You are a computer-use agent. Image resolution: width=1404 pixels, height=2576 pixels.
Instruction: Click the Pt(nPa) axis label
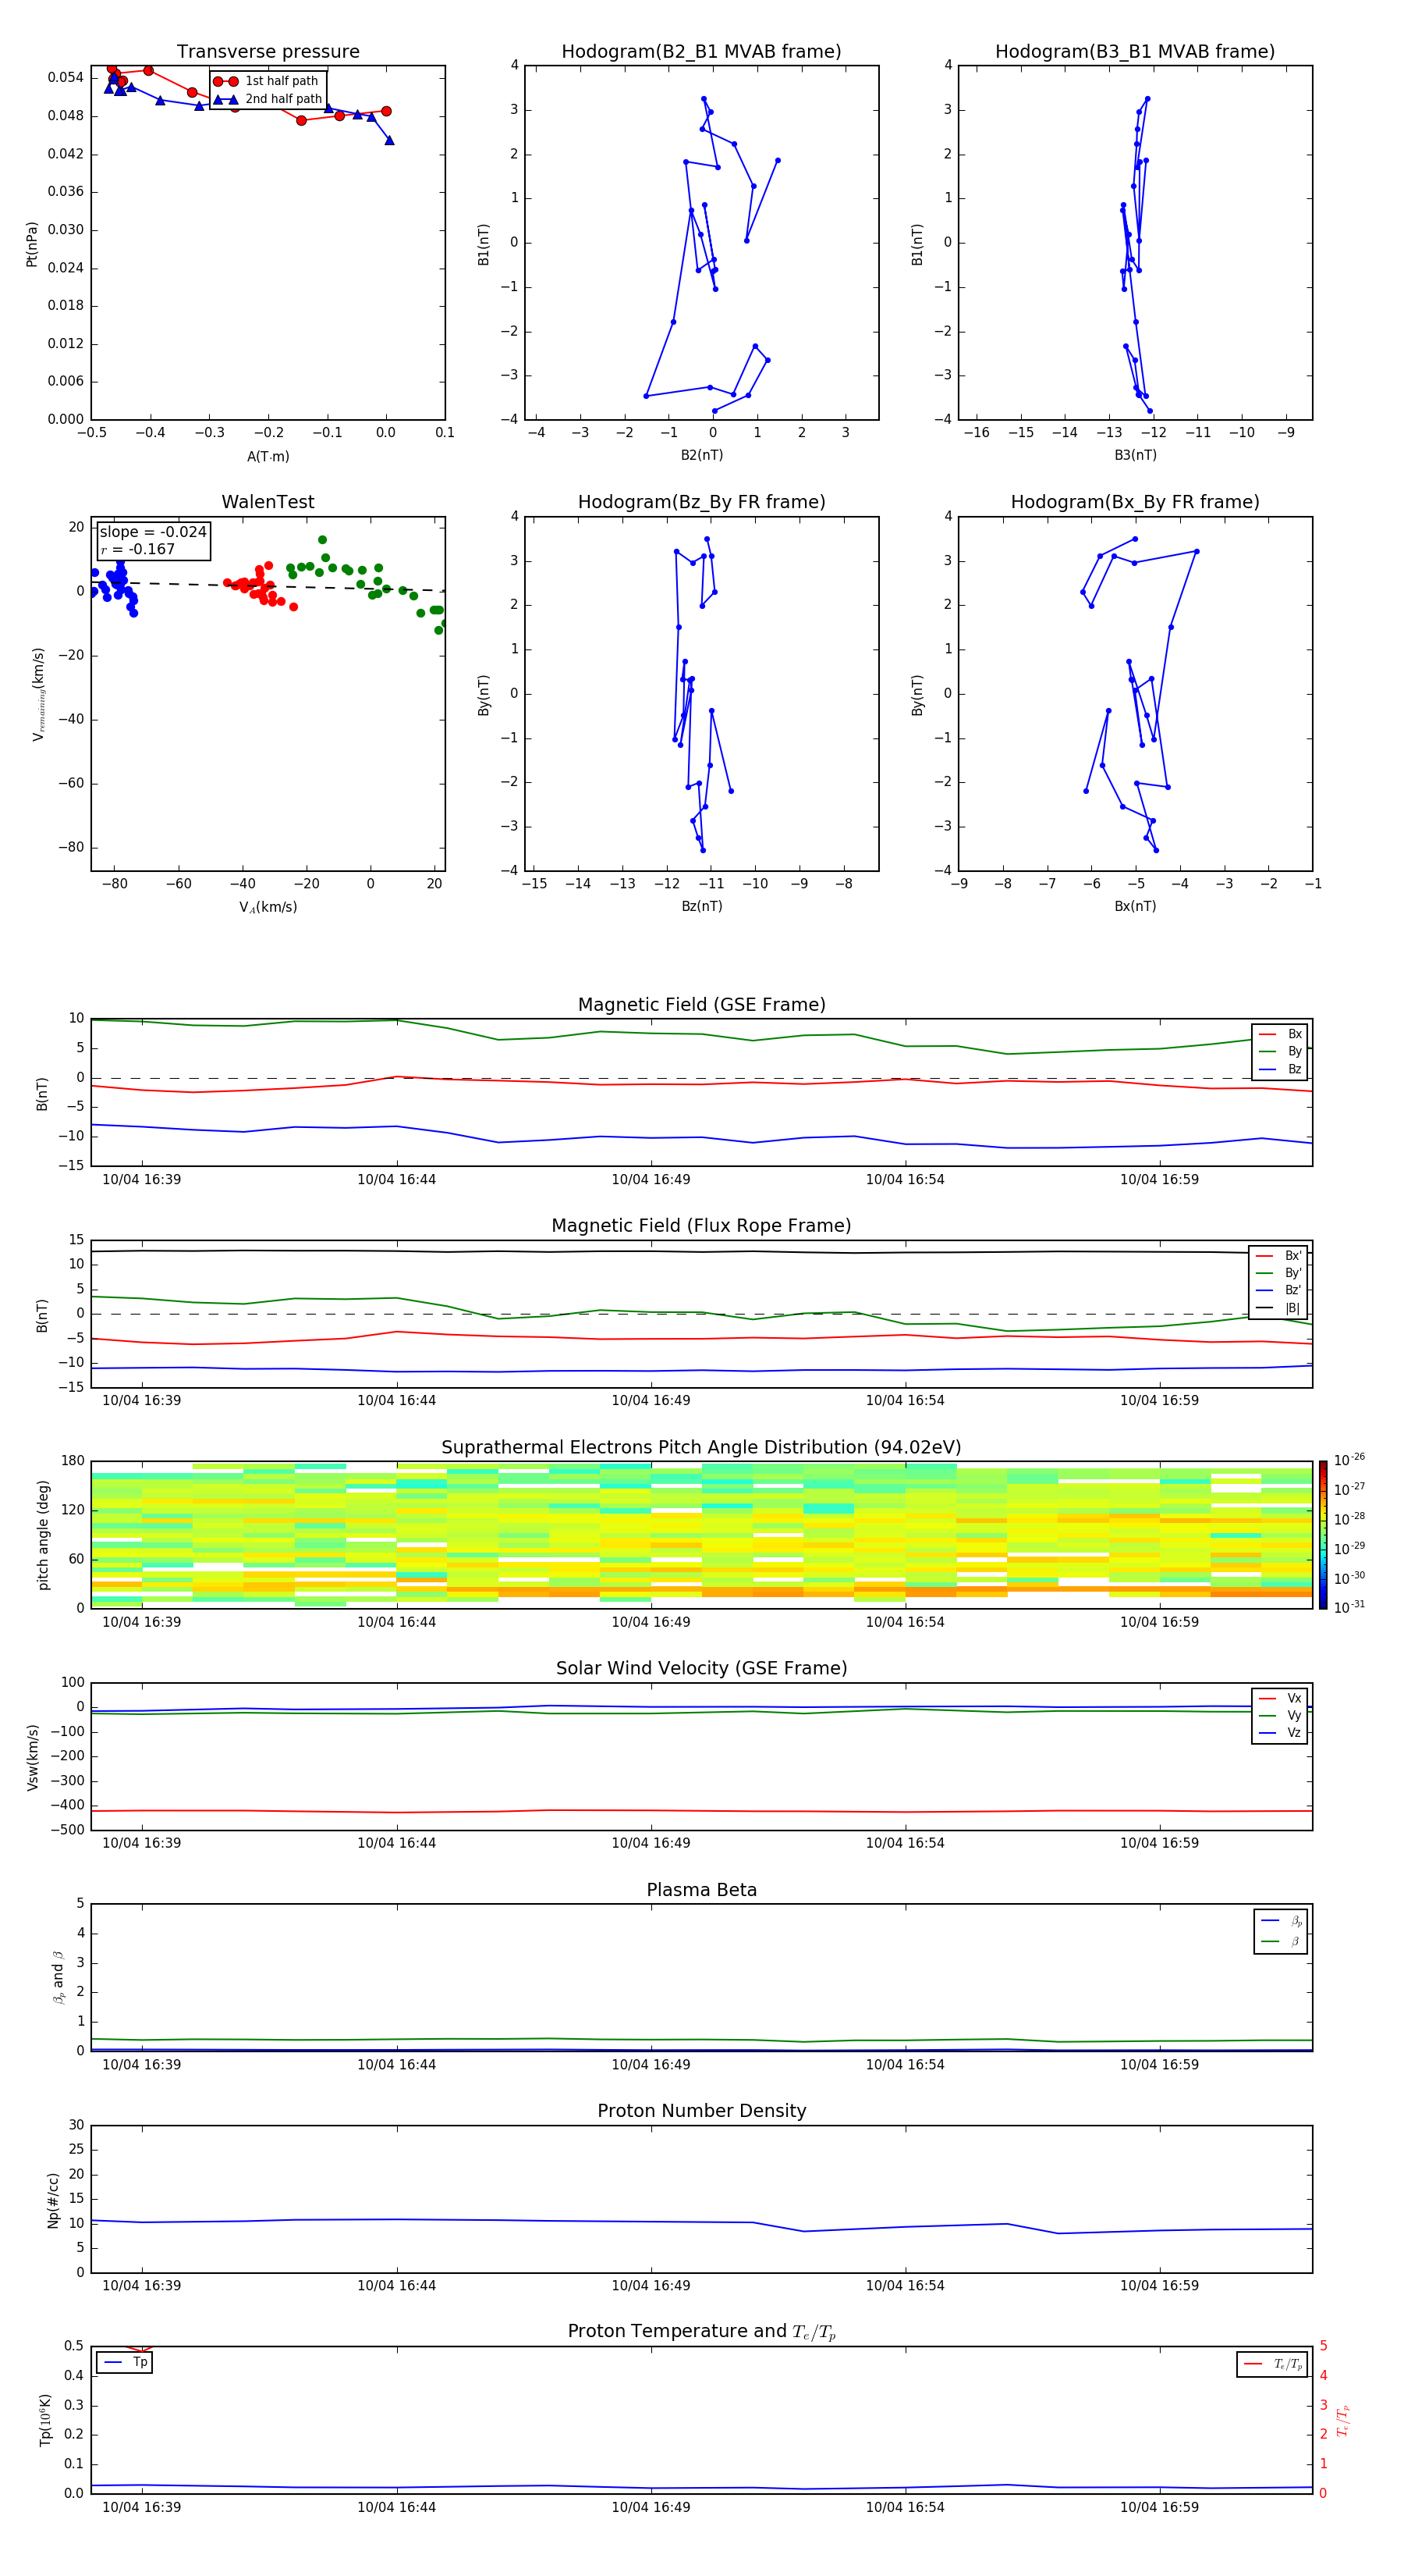point(31,244)
